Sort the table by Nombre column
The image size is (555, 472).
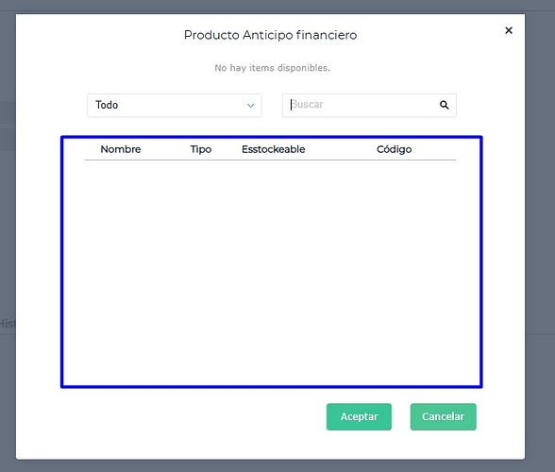(121, 149)
